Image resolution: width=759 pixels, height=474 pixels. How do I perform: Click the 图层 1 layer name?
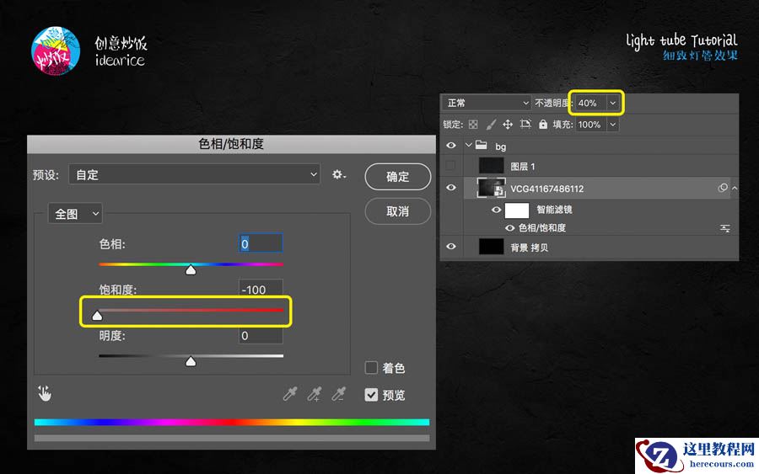523,167
